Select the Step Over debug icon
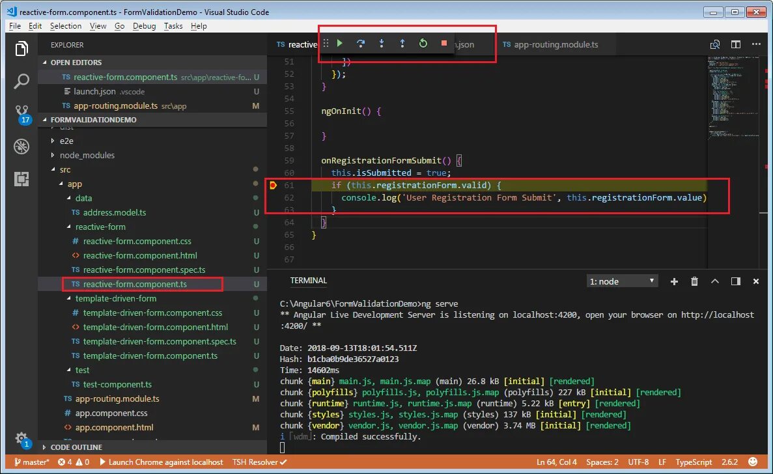Viewport: 773px width, 474px height. coord(361,43)
